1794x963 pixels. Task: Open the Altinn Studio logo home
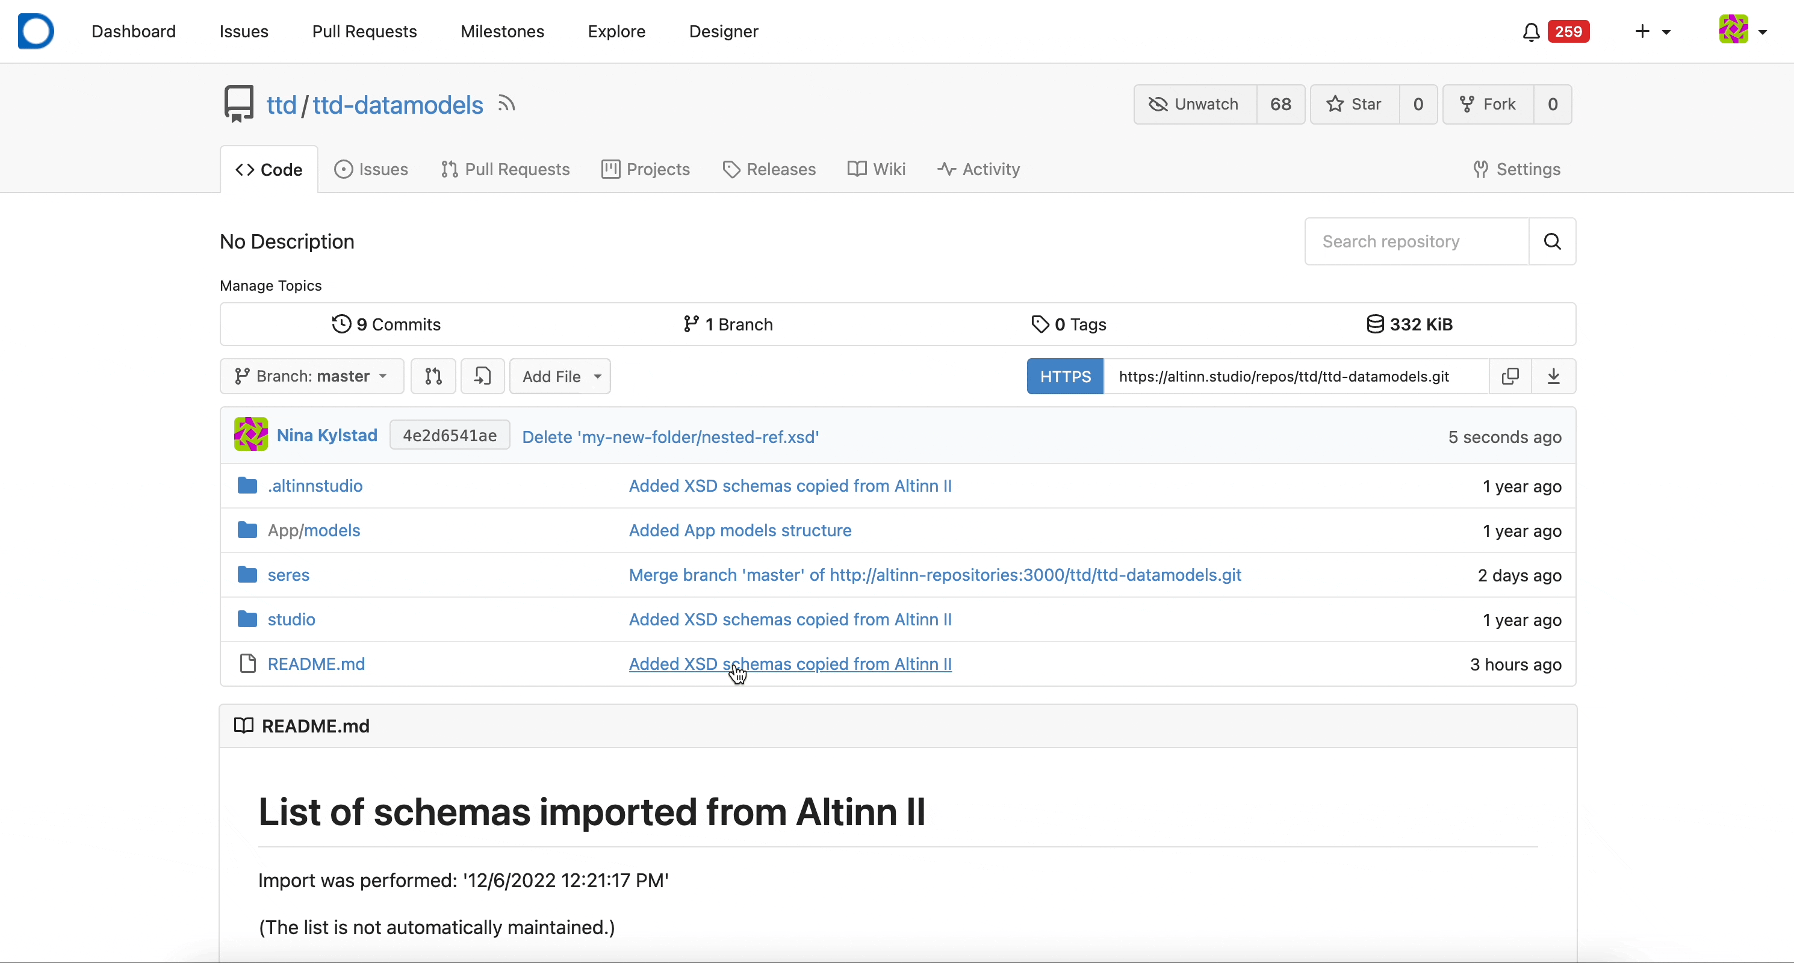point(36,31)
